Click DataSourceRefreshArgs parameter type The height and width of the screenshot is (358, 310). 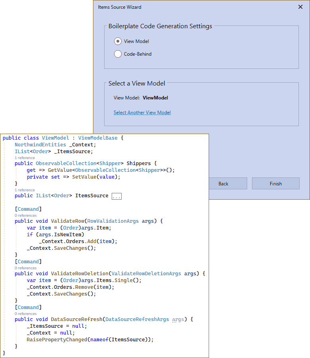click(137, 319)
